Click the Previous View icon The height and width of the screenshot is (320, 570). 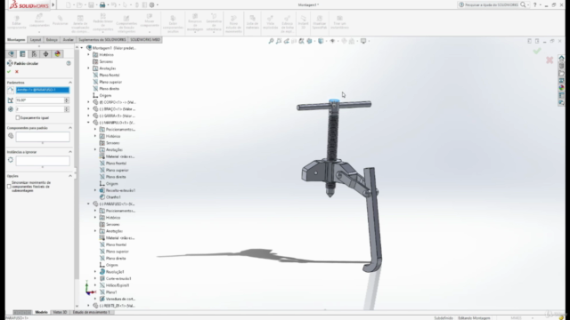pyautogui.click(x=286, y=41)
